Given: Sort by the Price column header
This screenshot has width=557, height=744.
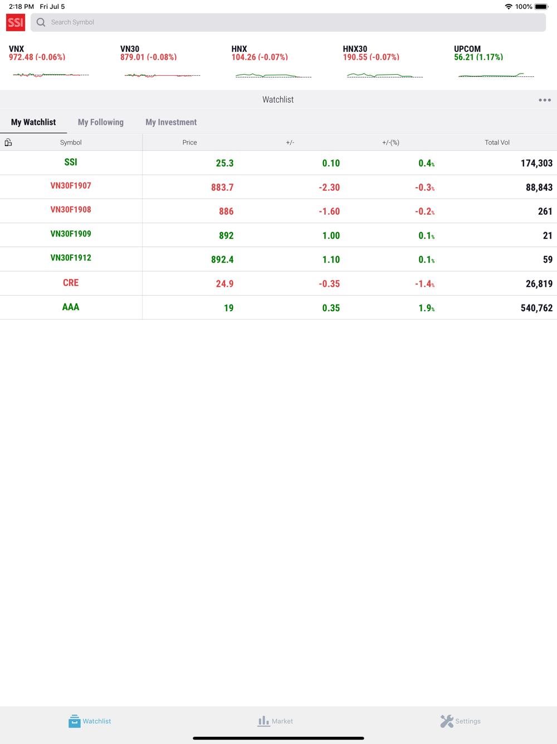Looking at the screenshot, I should (189, 142).
